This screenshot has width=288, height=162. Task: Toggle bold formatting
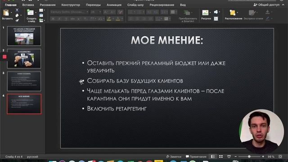coord(53,19)
